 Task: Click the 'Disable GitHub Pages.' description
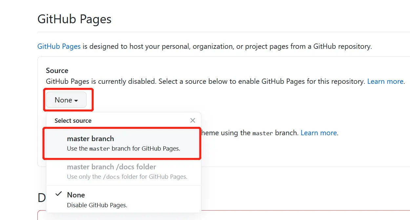point(97,205)
